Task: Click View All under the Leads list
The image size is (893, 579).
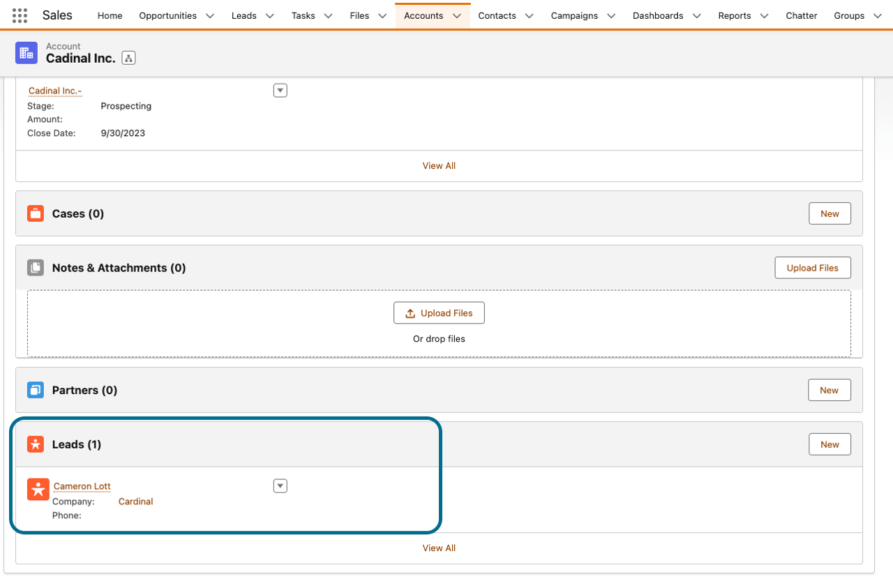Action: (439, 548)
